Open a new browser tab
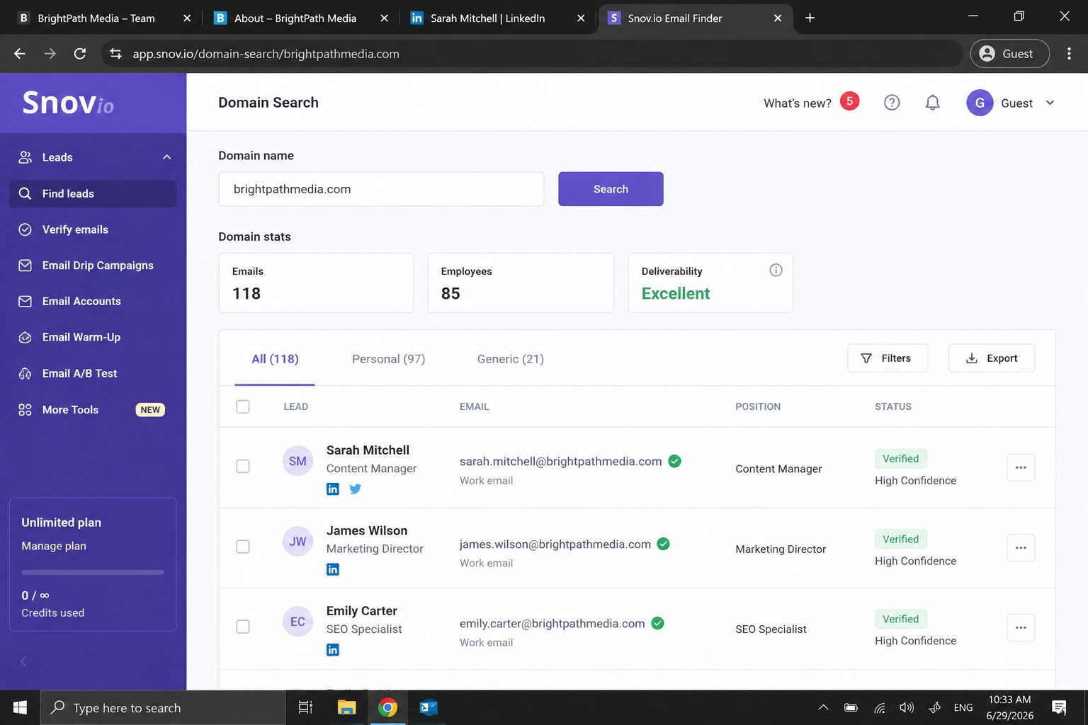The width and height of the screenshot is (1088, 725). (810, 18)
